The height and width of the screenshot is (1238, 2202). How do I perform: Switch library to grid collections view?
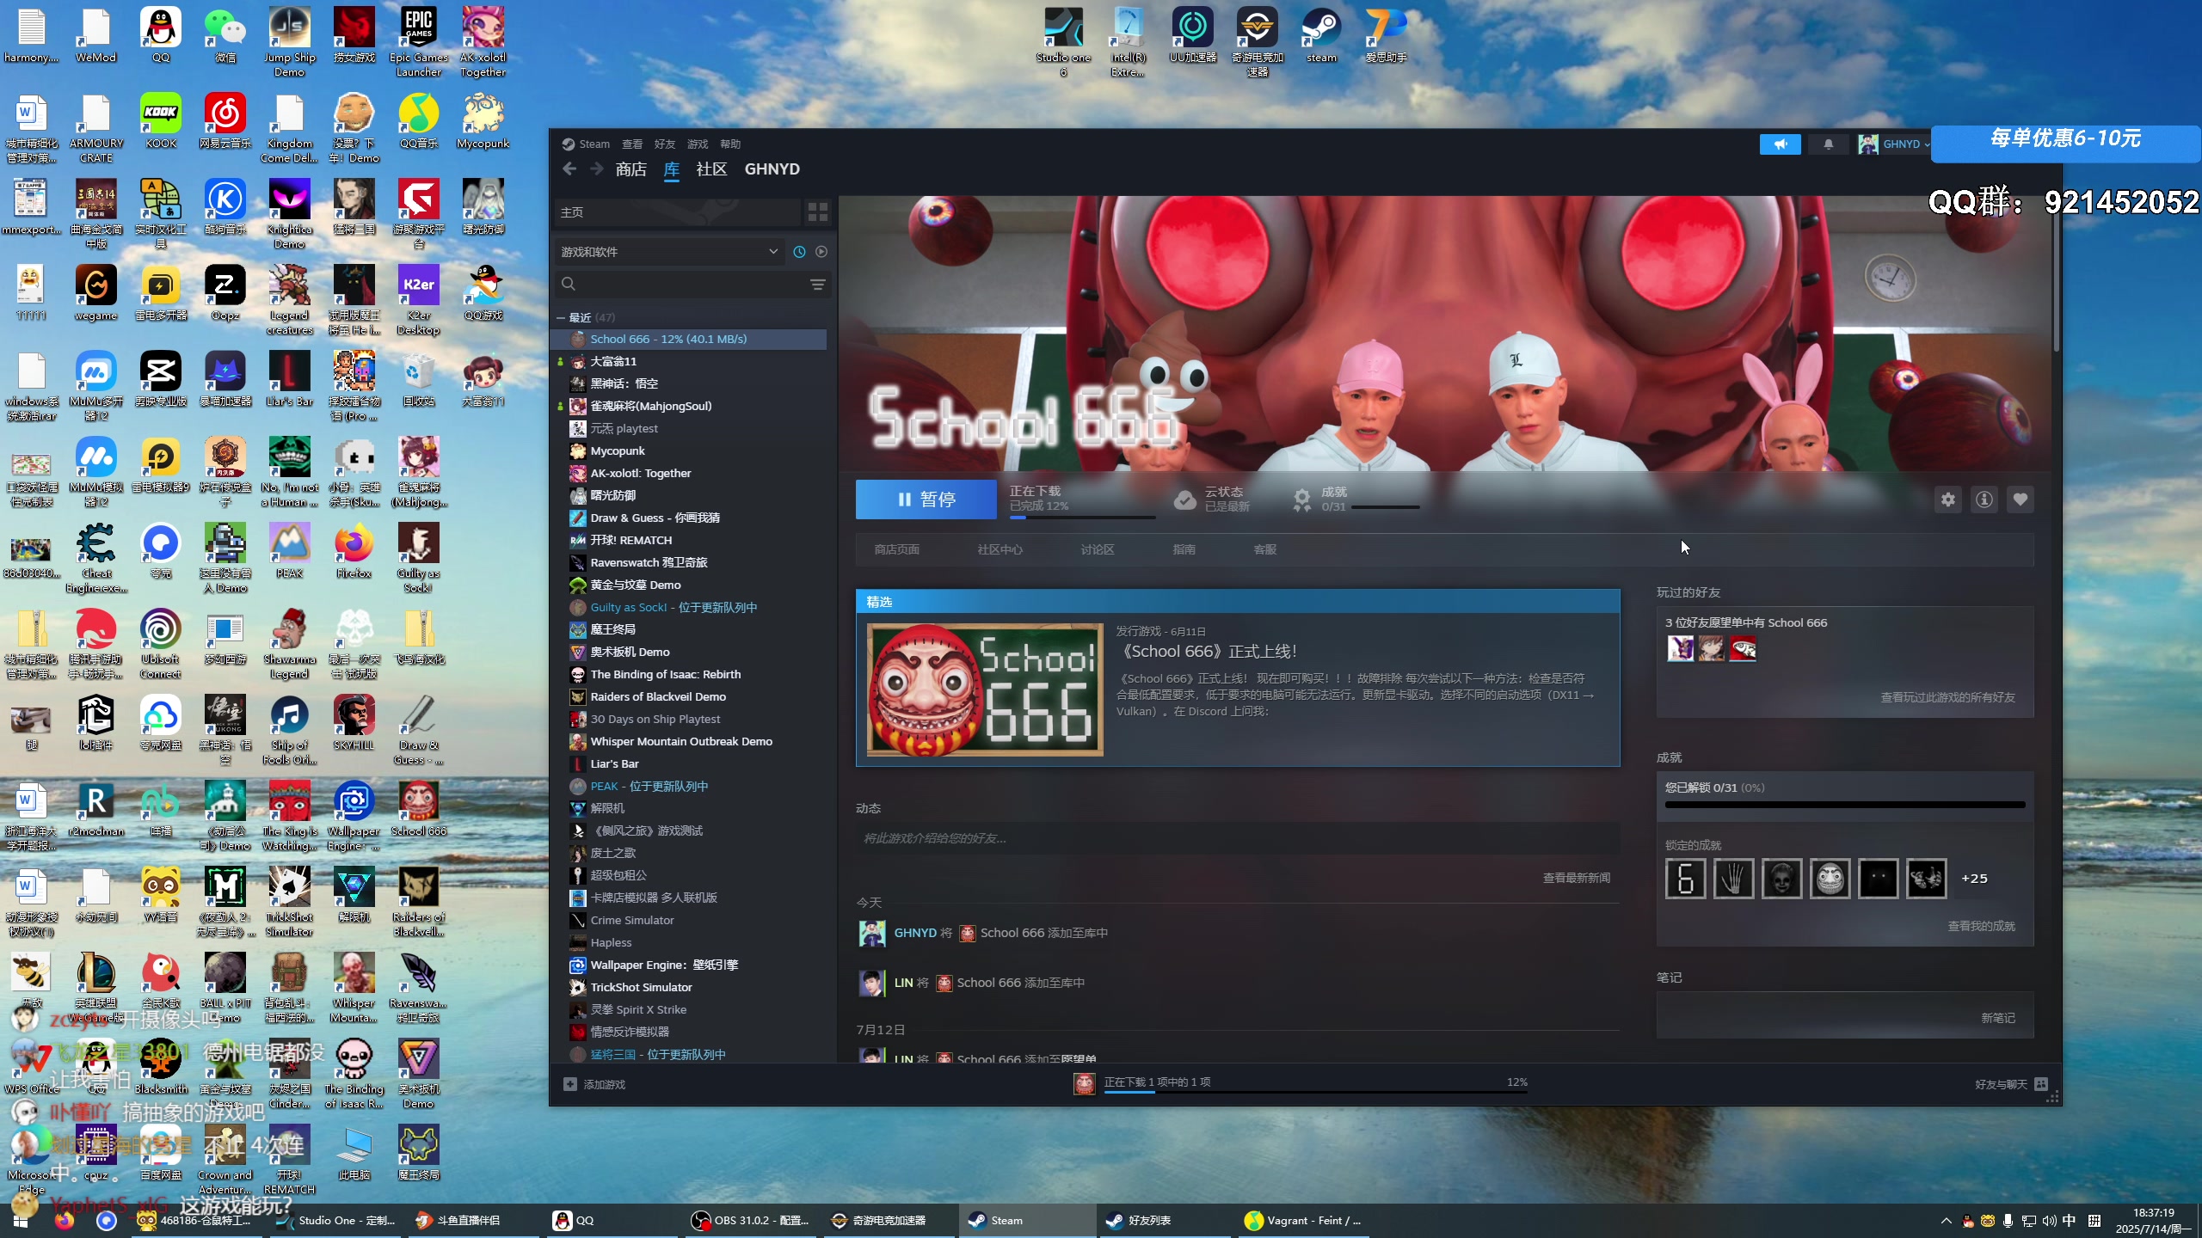pyautogui.click(x=818, y=212)
